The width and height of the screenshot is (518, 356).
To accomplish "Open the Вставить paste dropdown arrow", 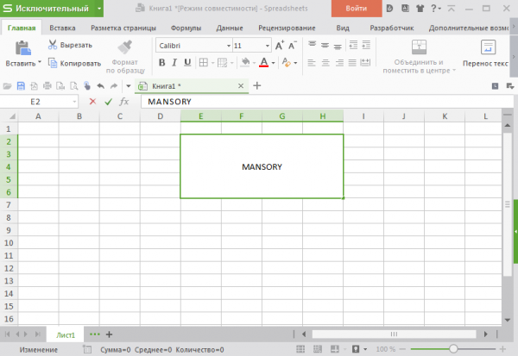I will click(x=40, y=63).
